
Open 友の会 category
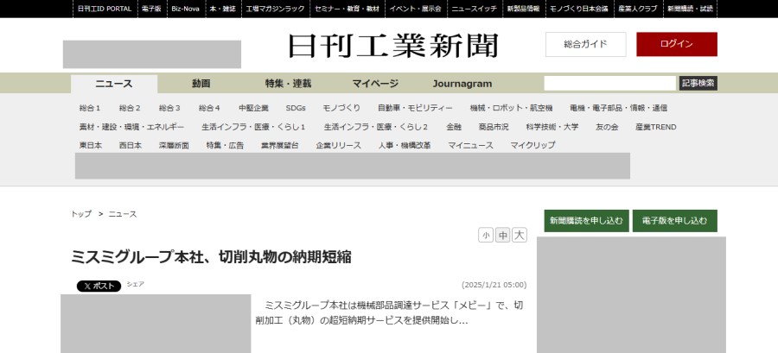(x=607, y=127)
